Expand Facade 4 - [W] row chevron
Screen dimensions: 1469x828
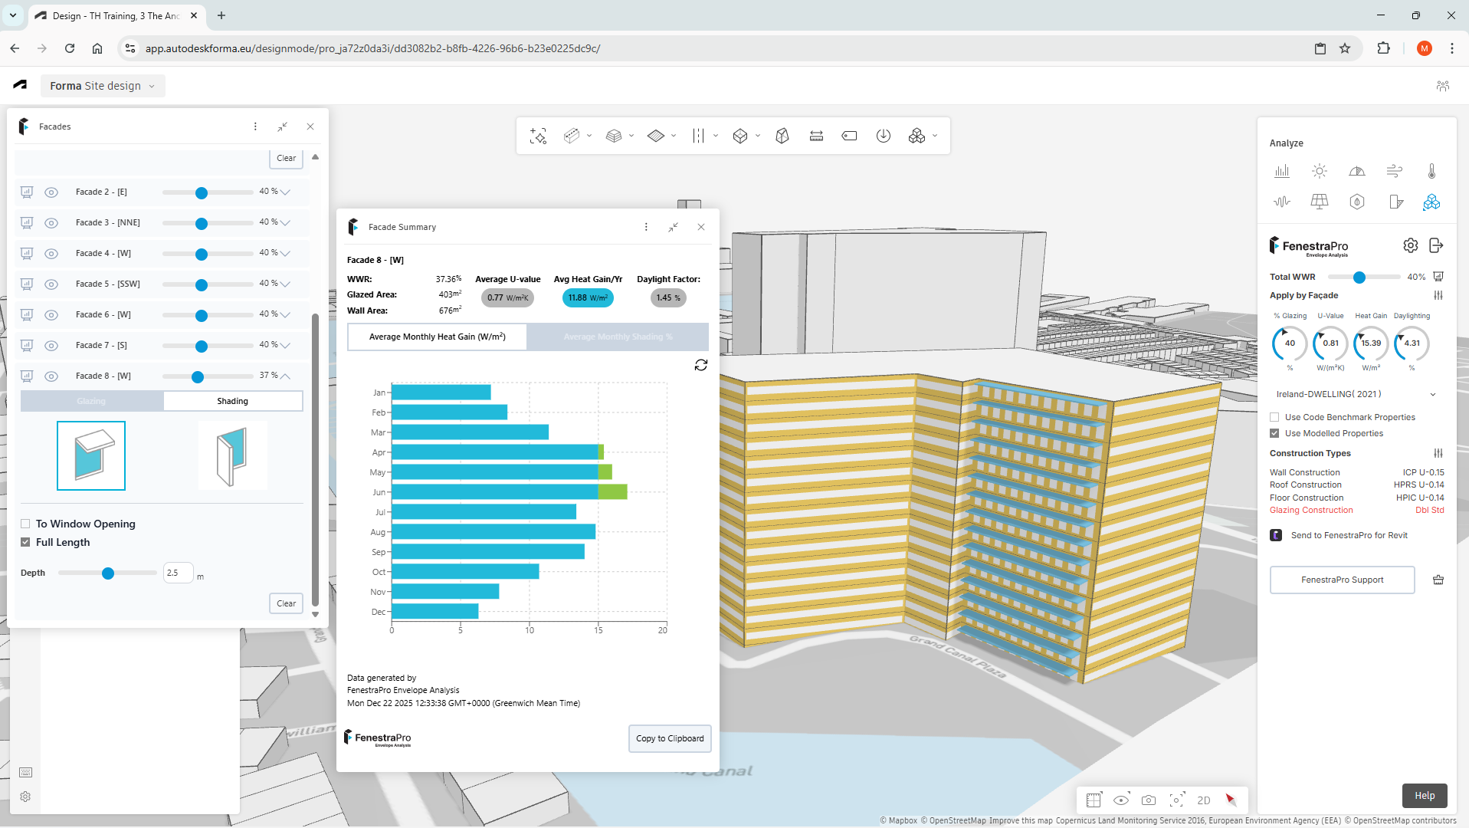click(x=285, y=253)
